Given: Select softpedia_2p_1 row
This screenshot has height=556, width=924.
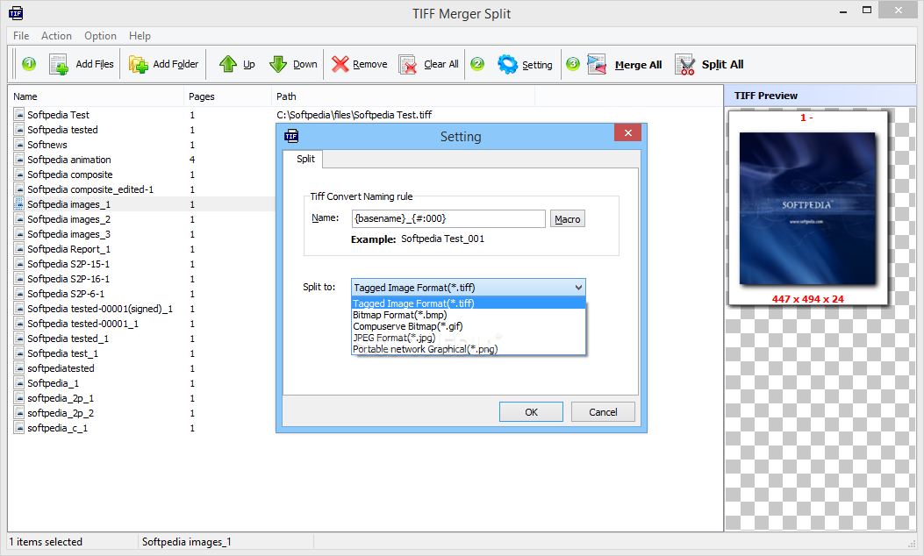Looking at the screenshot, I should point(61,398).
